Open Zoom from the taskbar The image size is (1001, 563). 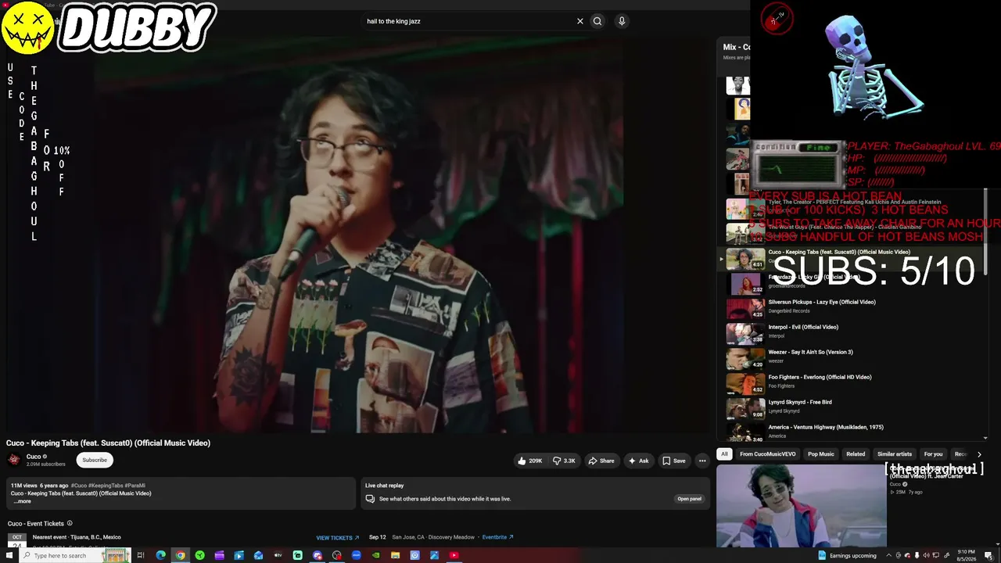click(356, 555)
